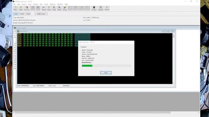Click the Write device toolbar icon

49,8
